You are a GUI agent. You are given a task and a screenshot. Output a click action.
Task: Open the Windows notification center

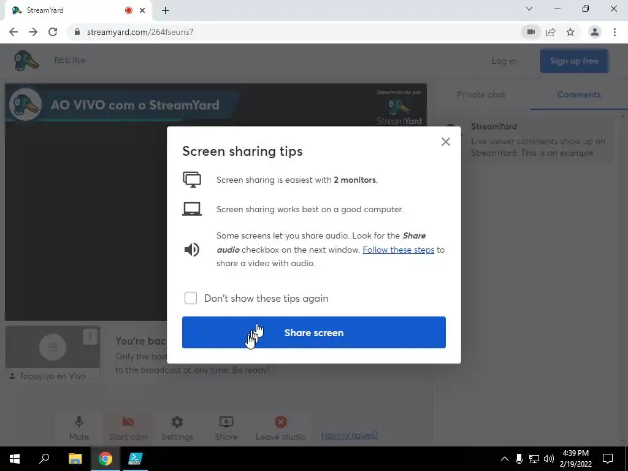(x=608, y=459)
